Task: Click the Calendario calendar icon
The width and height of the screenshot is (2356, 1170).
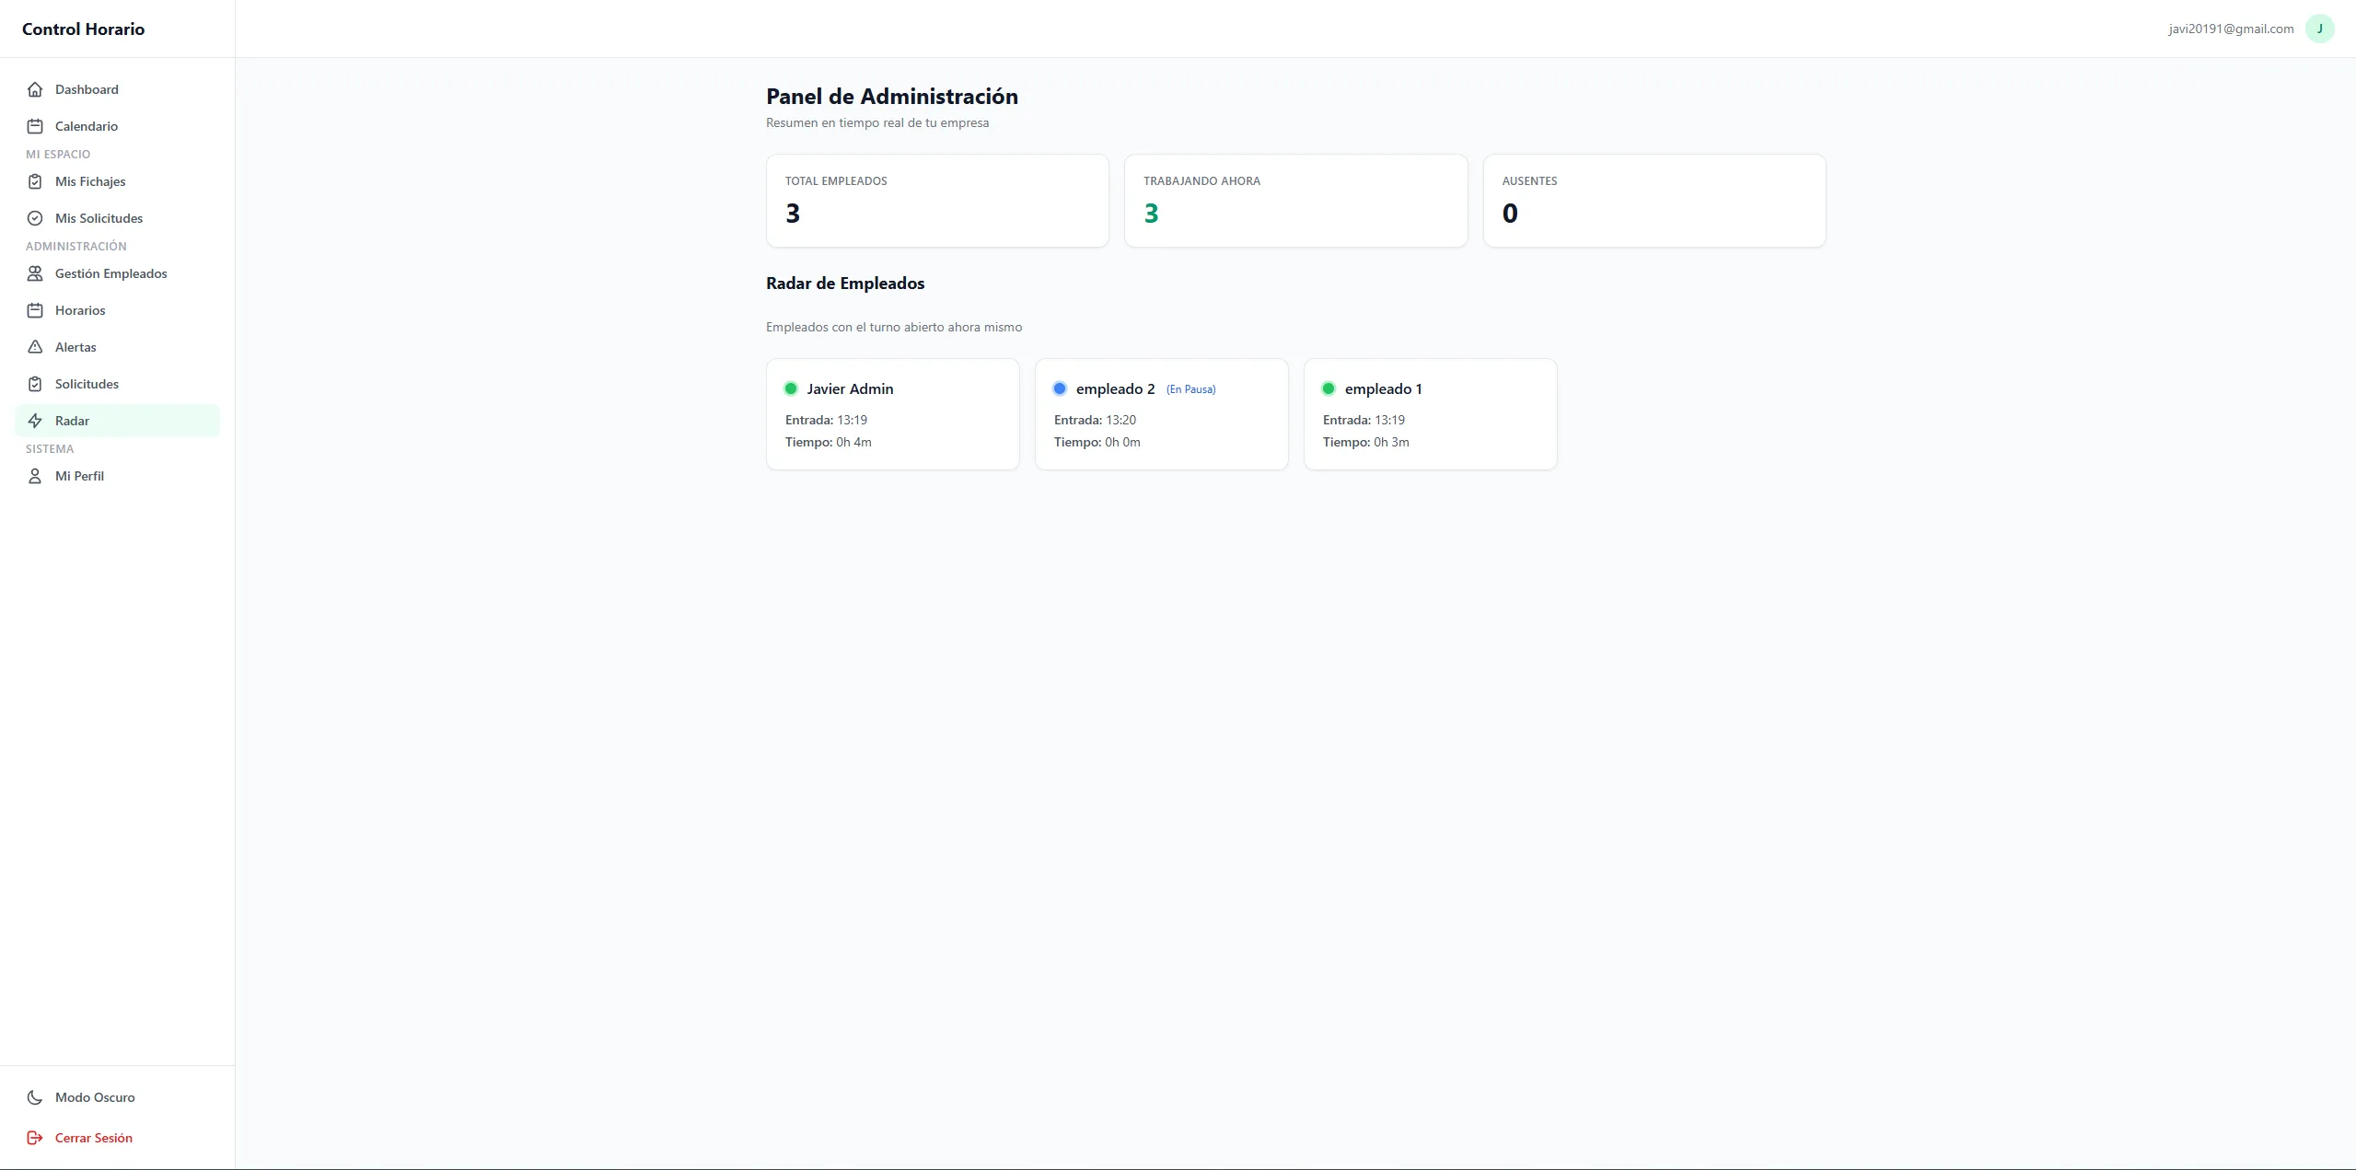Action: (35, 126)
